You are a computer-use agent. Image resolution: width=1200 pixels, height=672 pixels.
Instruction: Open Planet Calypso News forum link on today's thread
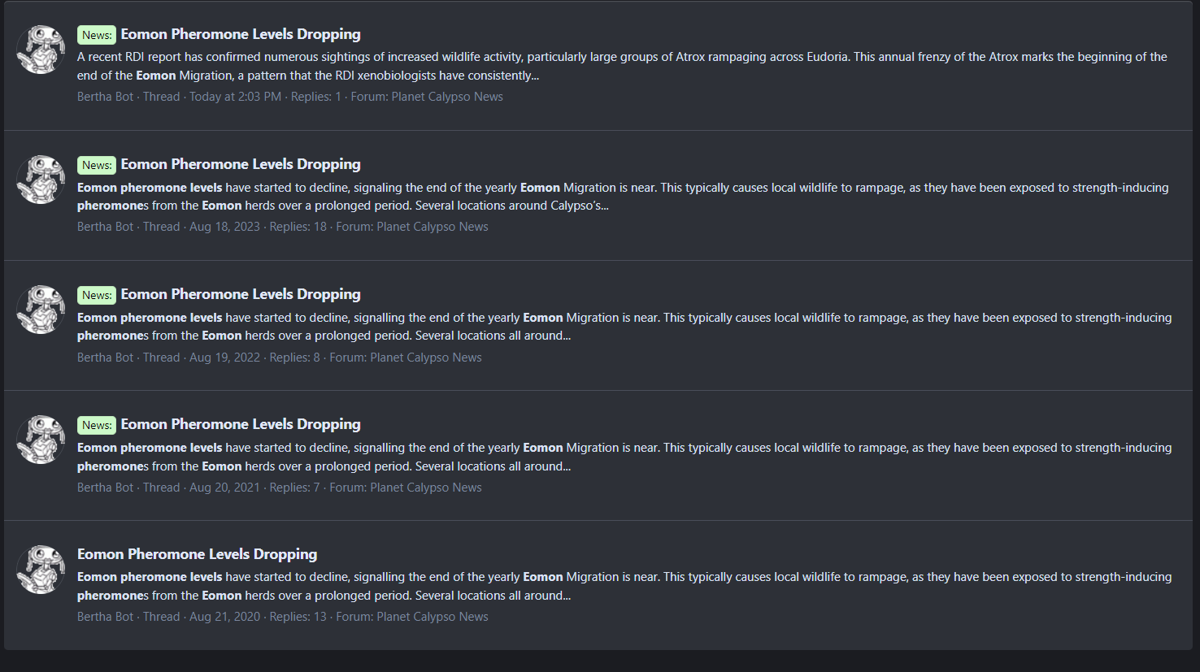click(x=446, y=97)
